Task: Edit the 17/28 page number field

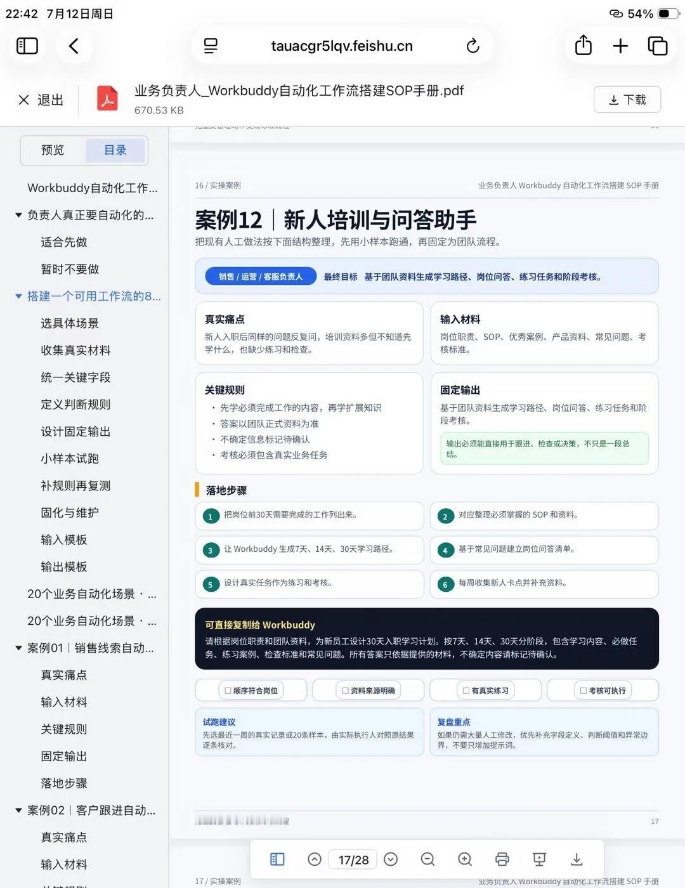Action: (x=353, y=859)
